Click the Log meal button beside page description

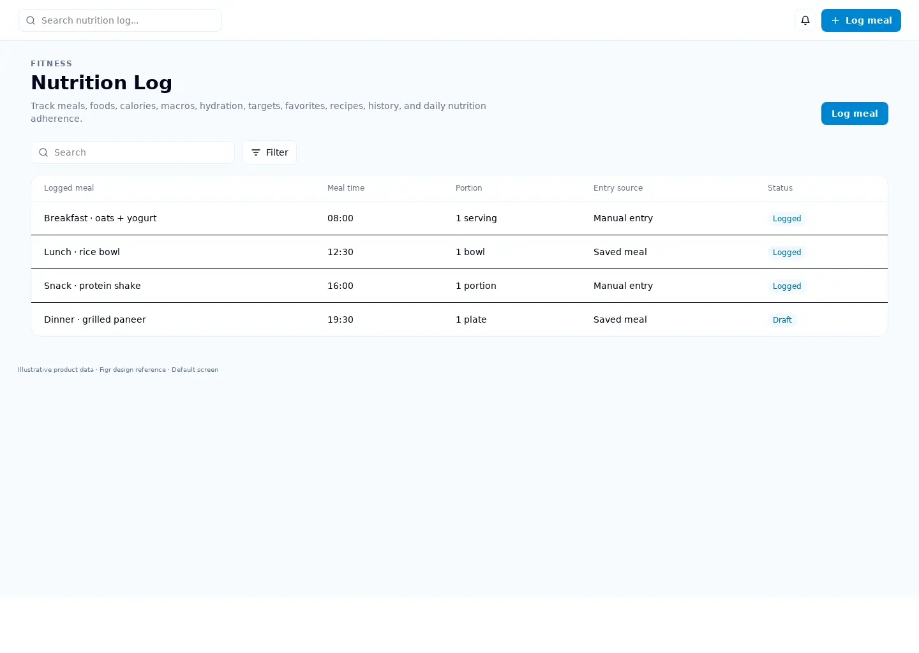pyautogui.click(x=855, y=114)
